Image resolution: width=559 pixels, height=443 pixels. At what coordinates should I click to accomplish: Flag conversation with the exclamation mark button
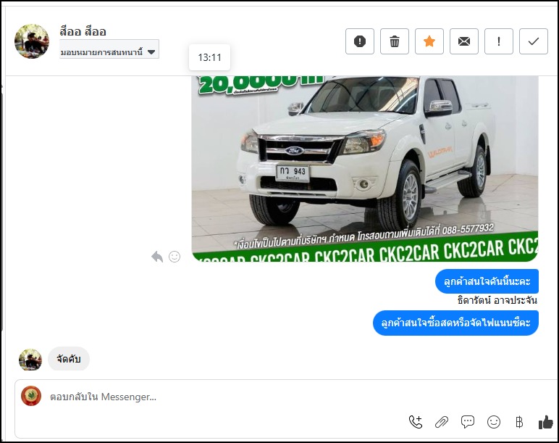499,41
